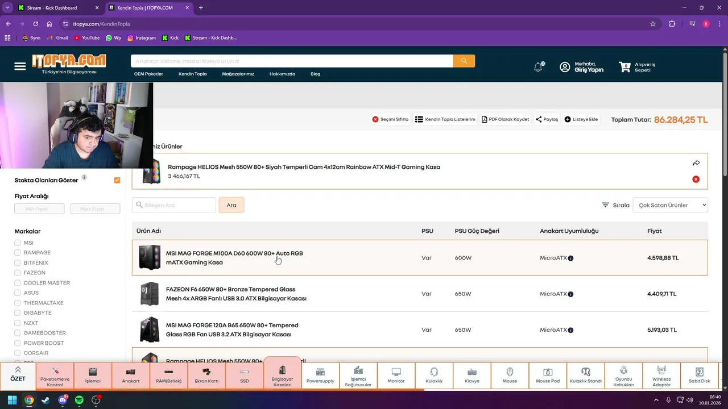Open the notifications bell icon
Viewport: 728px width, 409px height.
pyautogui.click(x=538, y=67)
